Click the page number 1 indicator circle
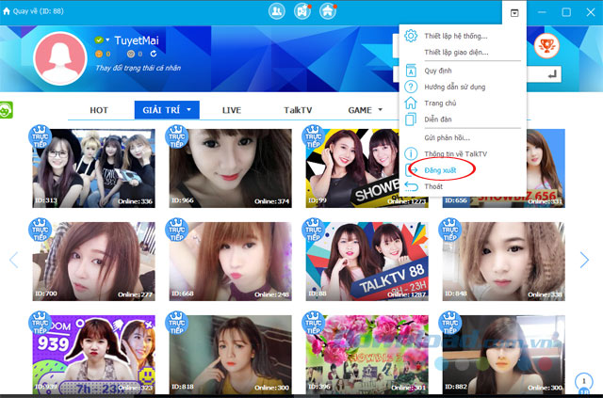 [584, 382]
